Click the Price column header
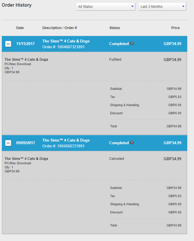The image size is (194, 241). point(176,28)
